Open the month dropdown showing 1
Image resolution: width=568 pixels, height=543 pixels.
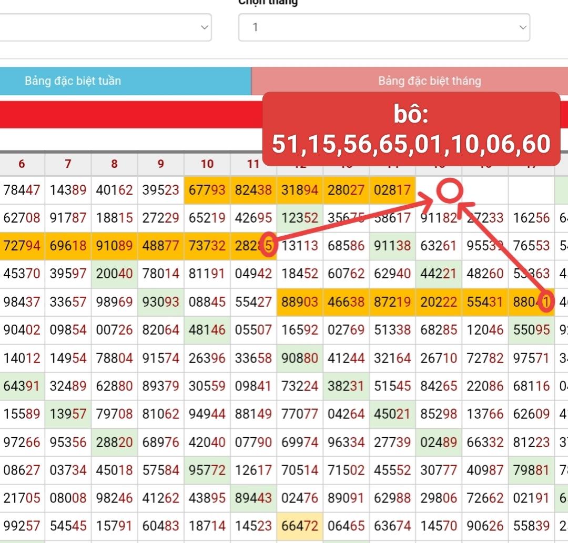(384, 27)
